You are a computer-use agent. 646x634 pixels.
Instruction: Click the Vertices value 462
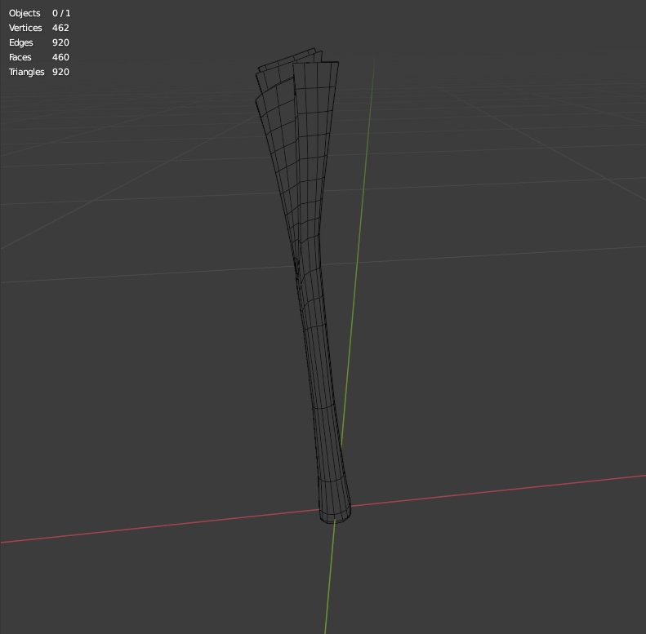tap(60, 28)
